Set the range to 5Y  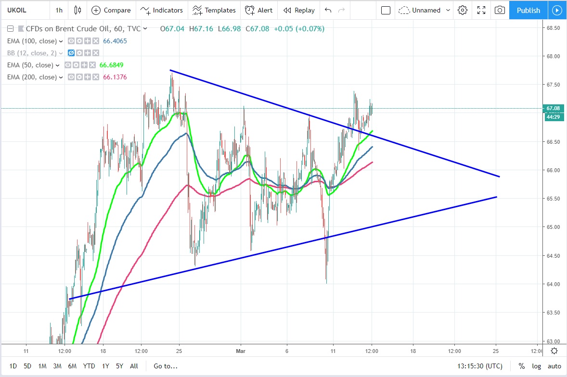click(x=120, y=366)
